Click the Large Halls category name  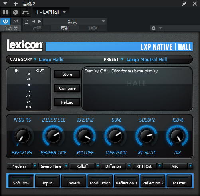point(51,60)
